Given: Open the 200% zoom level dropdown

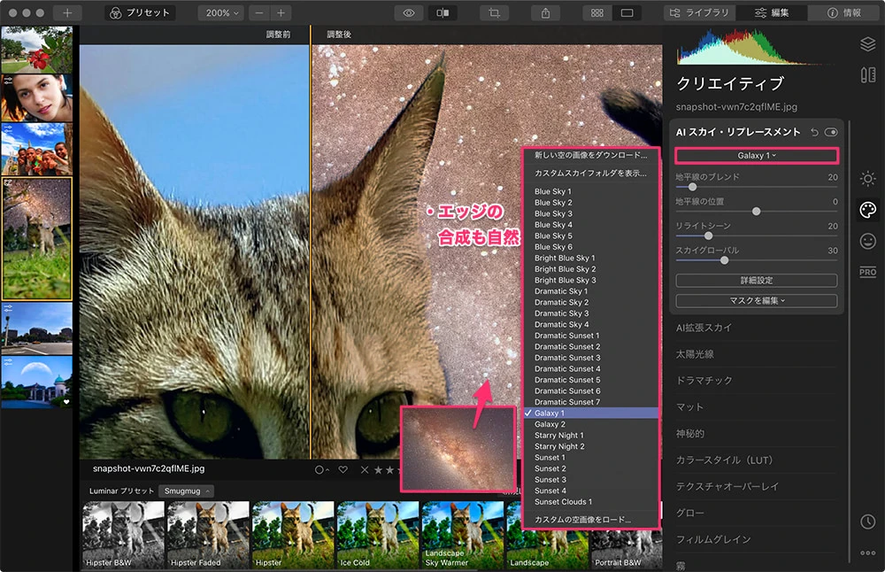Looking at the screenshot, I should coord(222,12).
